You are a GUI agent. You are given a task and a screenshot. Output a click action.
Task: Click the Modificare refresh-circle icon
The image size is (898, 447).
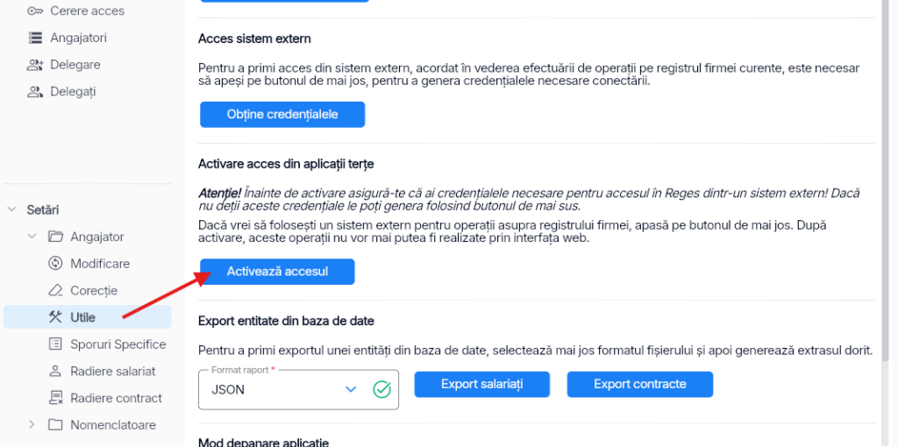tap(55, 263)
